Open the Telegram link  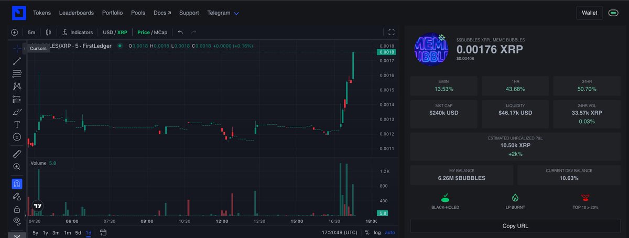tap(219, 13)
